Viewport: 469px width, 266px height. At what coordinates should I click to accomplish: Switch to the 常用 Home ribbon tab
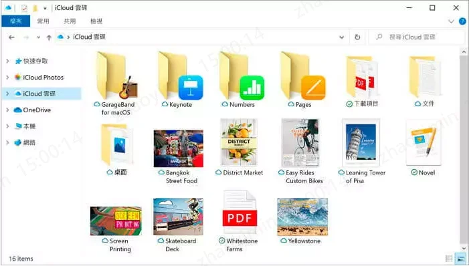click(43, 21)
